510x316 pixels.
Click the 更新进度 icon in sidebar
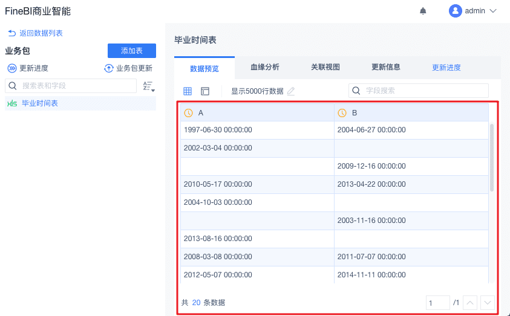(12, 68)
